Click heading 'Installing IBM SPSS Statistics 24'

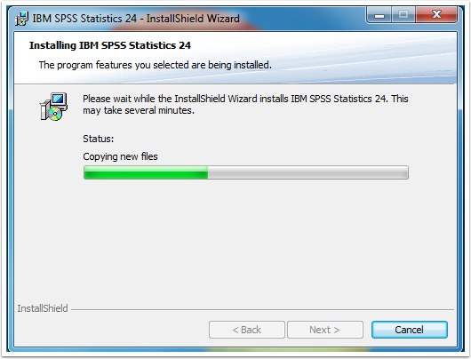click(x=110, y=45)
